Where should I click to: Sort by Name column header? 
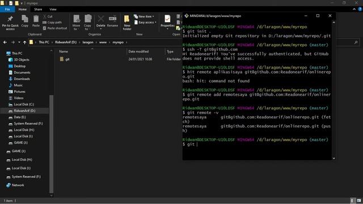point(64,52)
